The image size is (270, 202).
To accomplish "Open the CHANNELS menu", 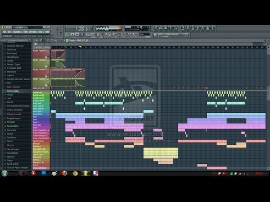I will (x=17, y=32).
